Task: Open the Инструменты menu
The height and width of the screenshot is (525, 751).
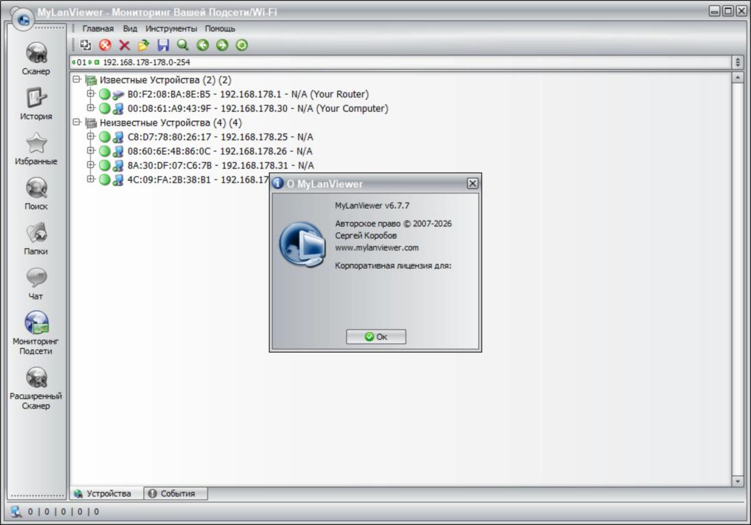Action: 171,29
